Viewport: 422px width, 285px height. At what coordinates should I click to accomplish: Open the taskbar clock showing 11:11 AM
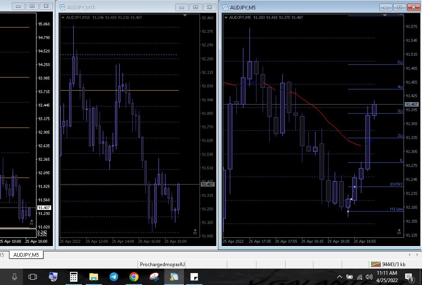click(387, 277)
